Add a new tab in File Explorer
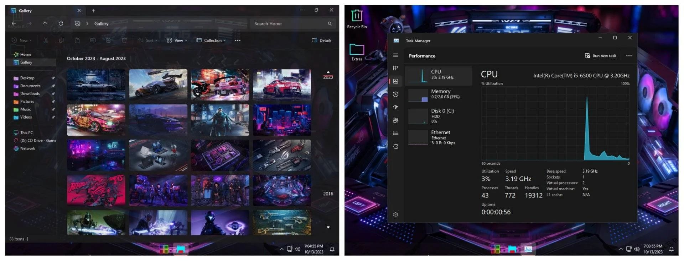This screenshot has width=684, height=261. point(93,11)
